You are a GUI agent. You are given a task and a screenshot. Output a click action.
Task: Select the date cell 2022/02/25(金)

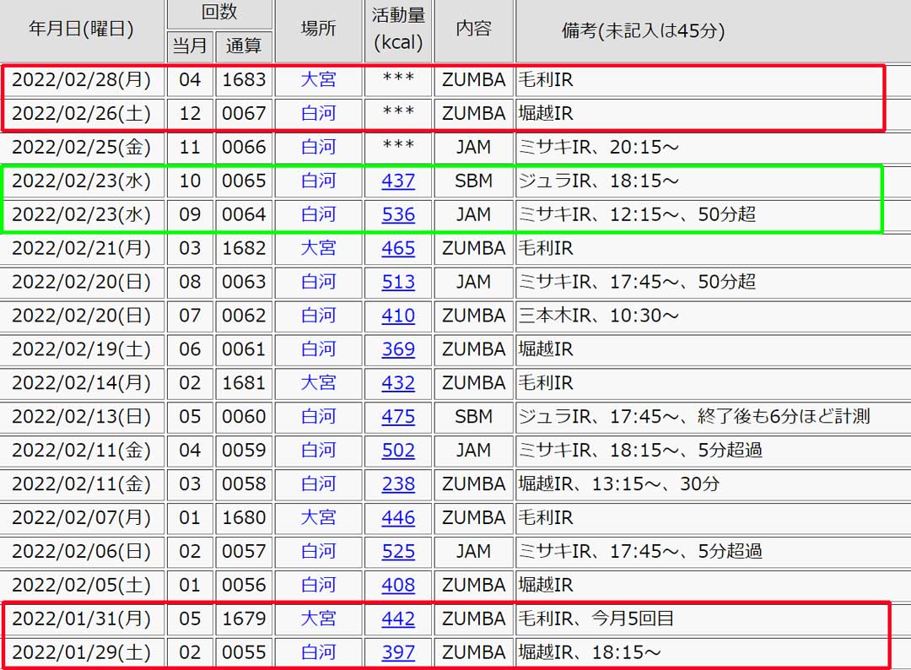81,147
